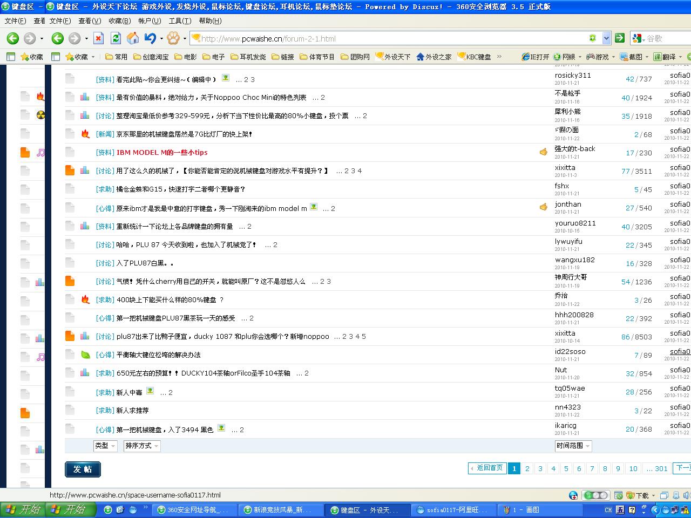Screen dimensions: 691x518
Task: Click the red X stop loading icon
Action: pyautogui.click(x=98, y=38)
